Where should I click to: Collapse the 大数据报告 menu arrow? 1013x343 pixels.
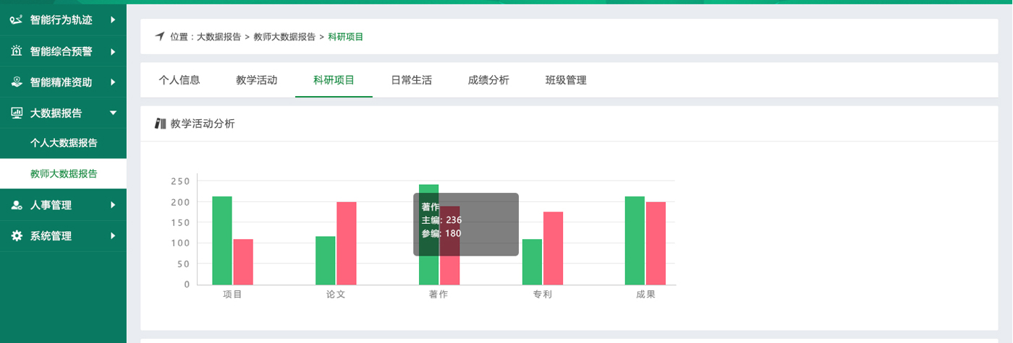click(x=113, y=113)
